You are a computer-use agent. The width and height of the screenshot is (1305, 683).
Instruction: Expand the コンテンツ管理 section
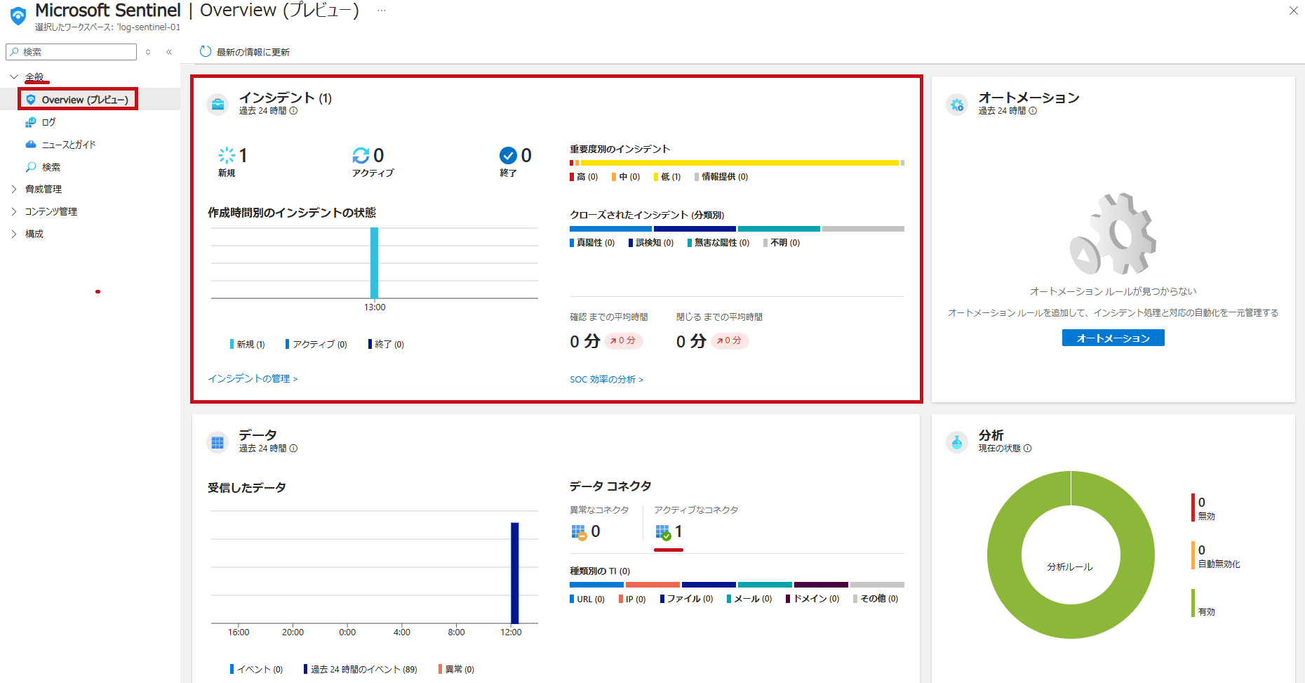[x=14, y=211]
